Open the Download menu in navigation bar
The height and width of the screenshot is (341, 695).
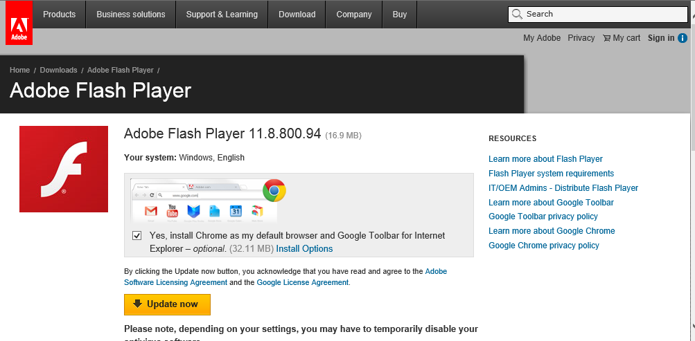click(x=297, y=15)
